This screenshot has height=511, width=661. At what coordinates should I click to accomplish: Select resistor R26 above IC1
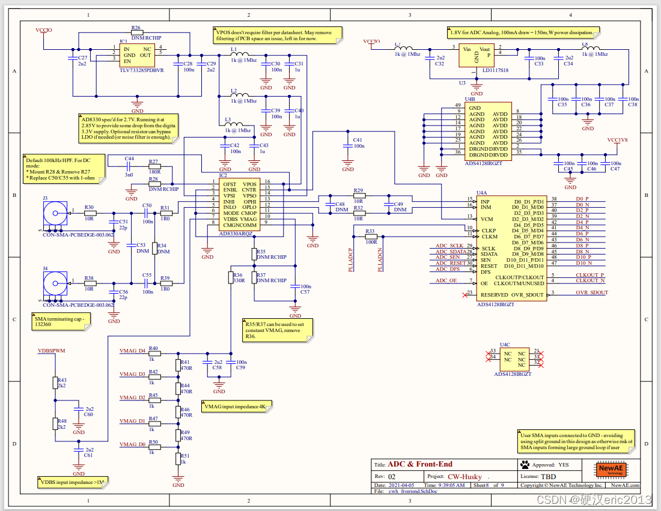pos(137,32)
